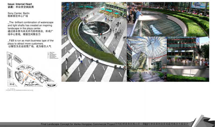Click the "Sony Center, Berlin" text
The width and height of the screenshot is (215, 127).
[19, 13]
